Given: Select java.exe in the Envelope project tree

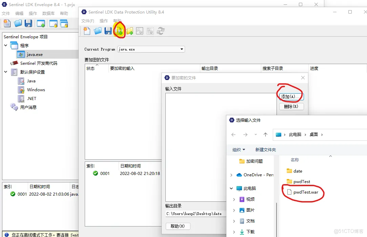Looking at the screenshot, I should pyautogui.click(x=35, y=54).
